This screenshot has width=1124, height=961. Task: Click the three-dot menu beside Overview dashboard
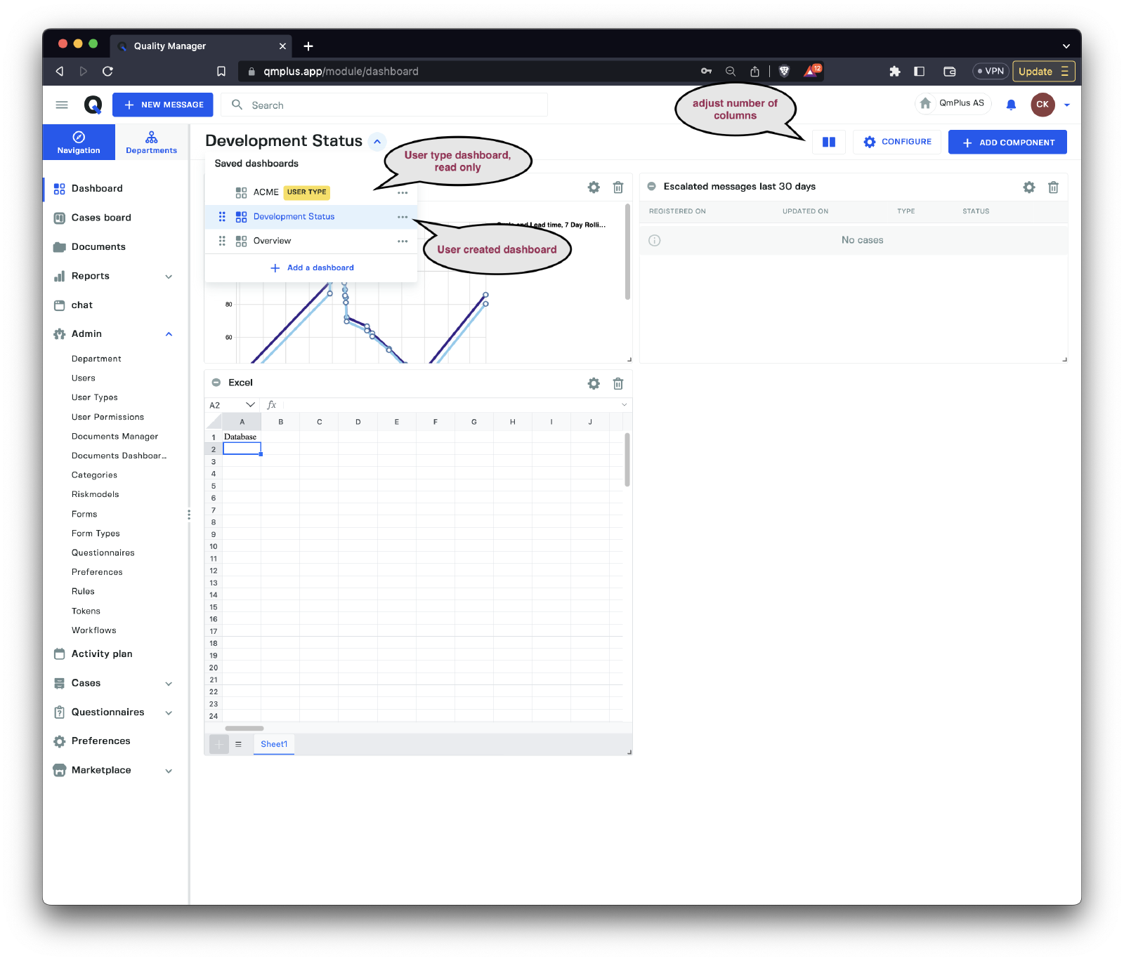pos(403,241)
